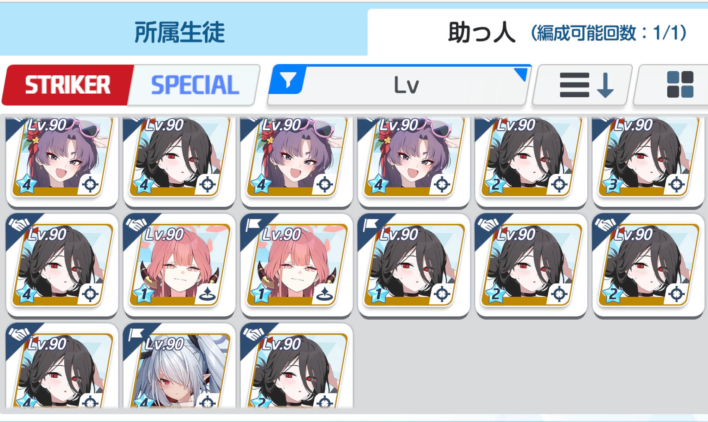
Task: Select the 助っ人 tab
Action: tap(481, 33)
